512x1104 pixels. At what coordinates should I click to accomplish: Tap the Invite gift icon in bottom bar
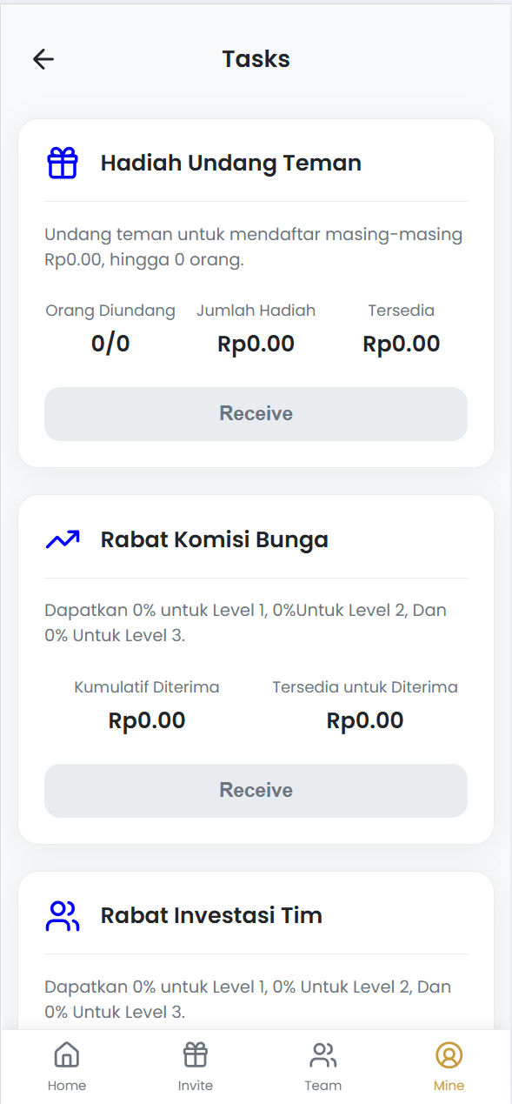coord(196,1055)
